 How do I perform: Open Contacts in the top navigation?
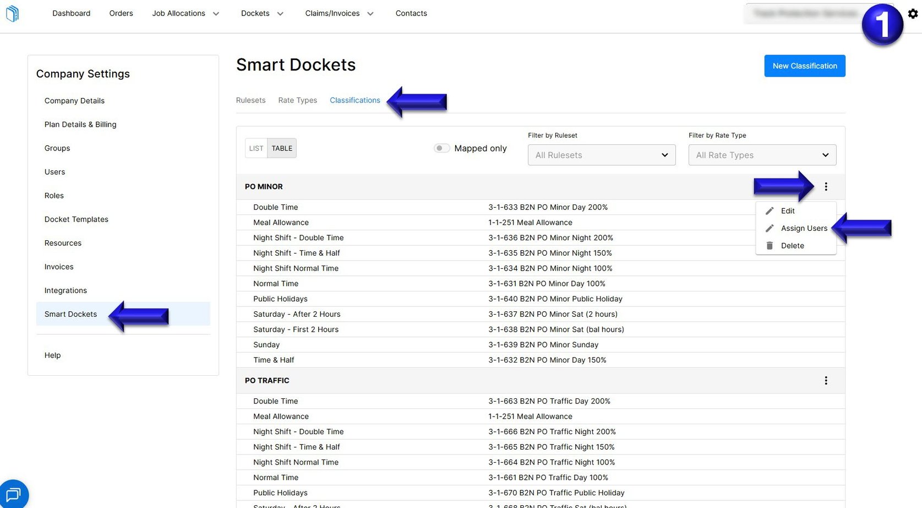pos(411,13)
